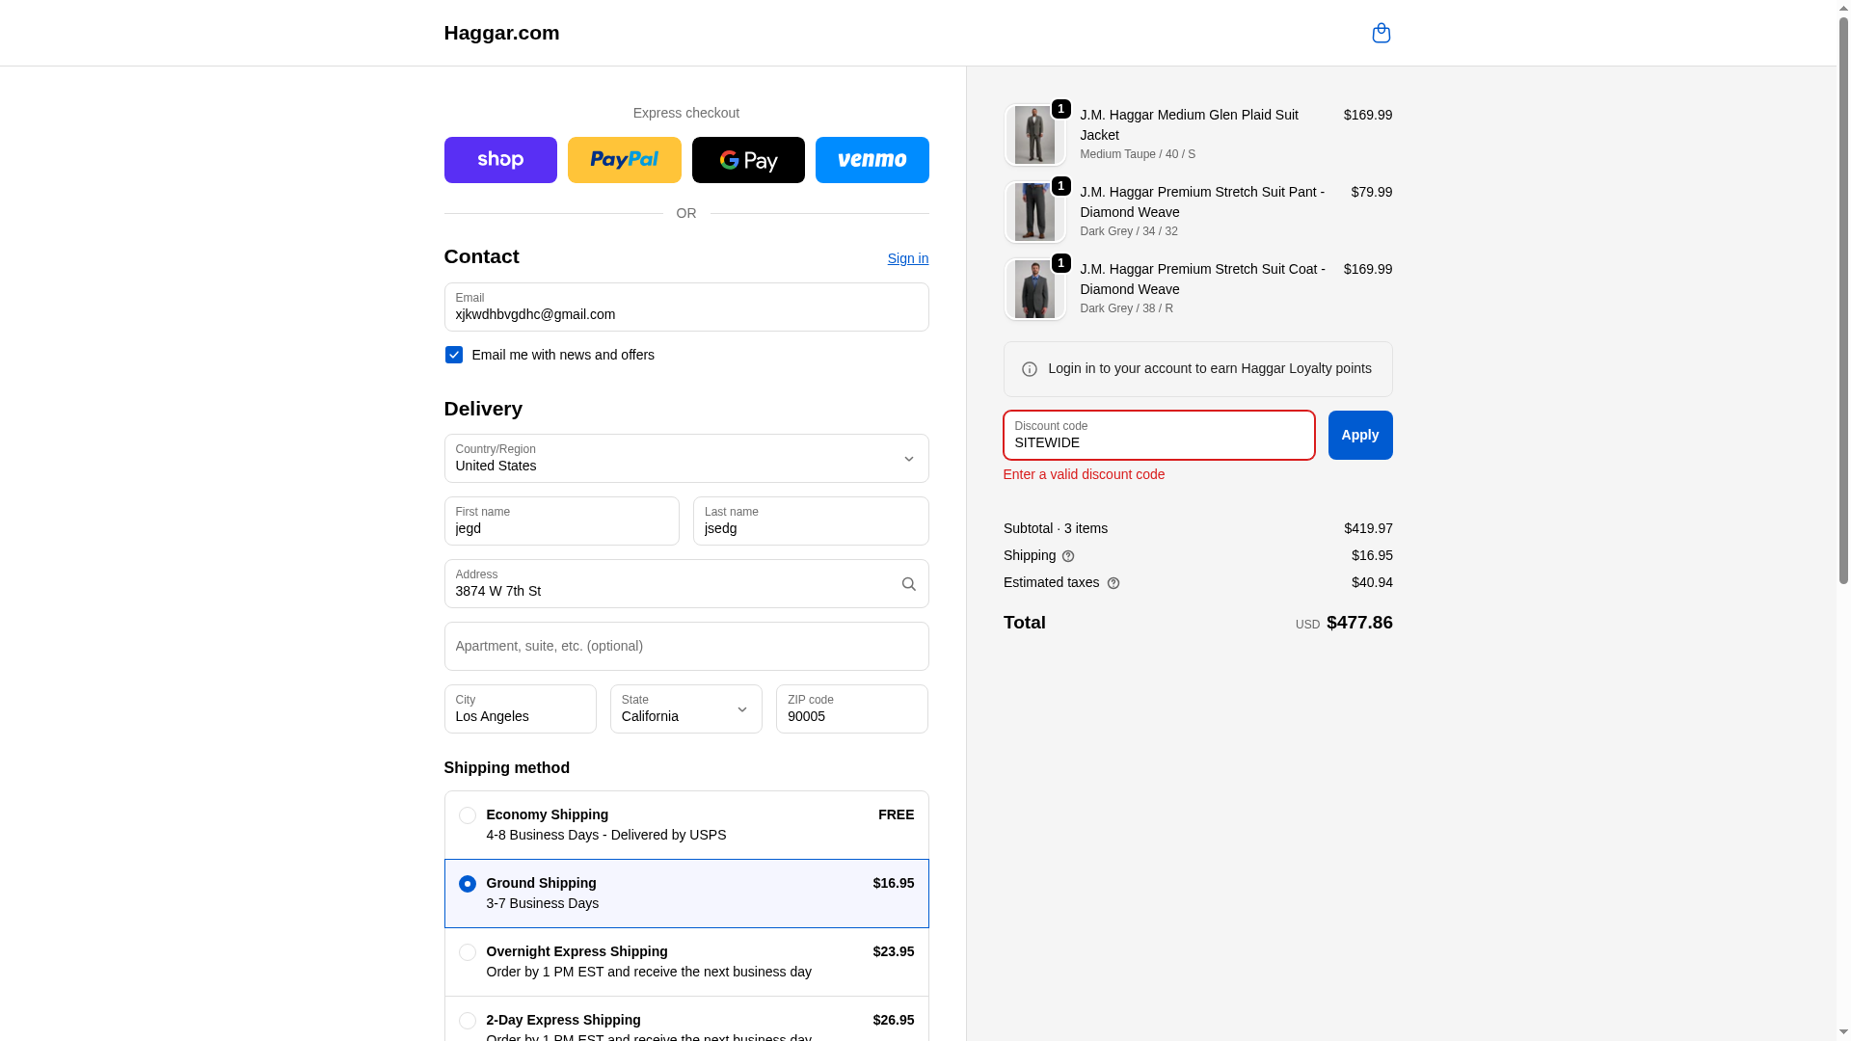Open the shopping bag icon in header

(1381, 33)
